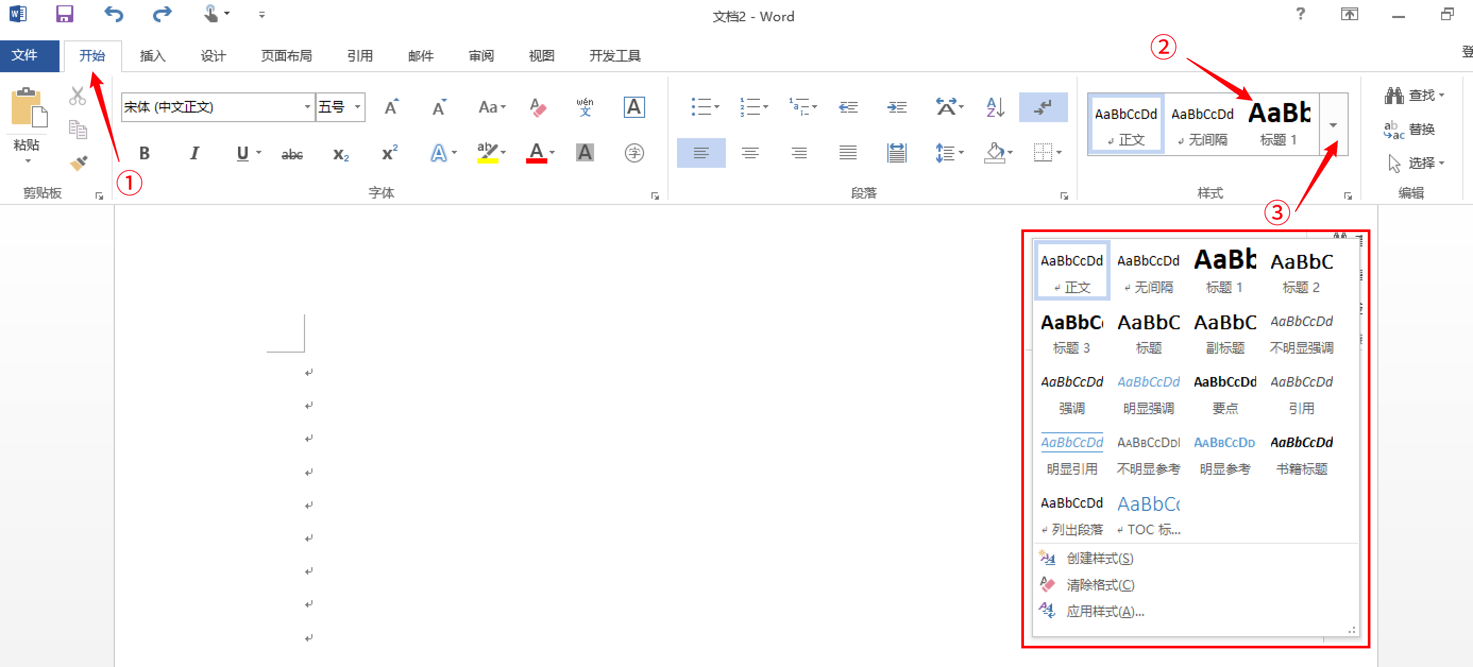The image size is (1473, 667).
Task: Click the Phonetic Guide wén icon
Action: (x=585, y=107)
